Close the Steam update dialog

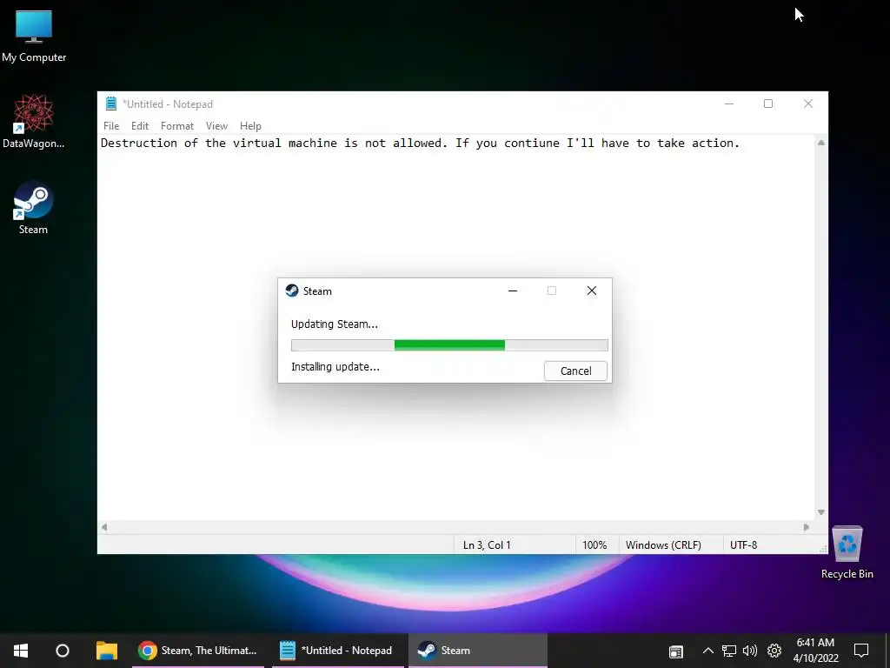591,291
